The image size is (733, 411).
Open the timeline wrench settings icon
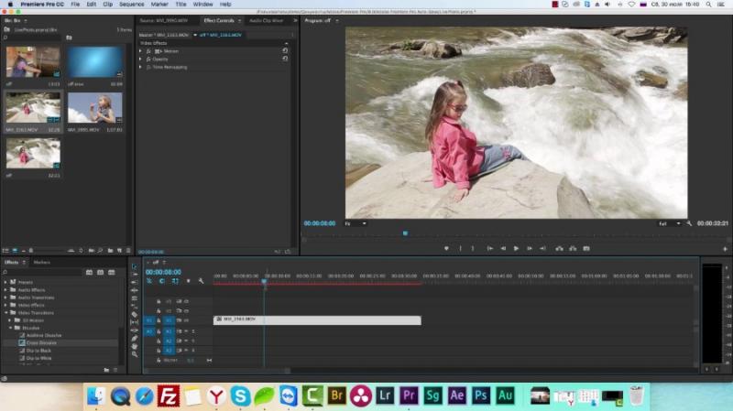point(202,281)
